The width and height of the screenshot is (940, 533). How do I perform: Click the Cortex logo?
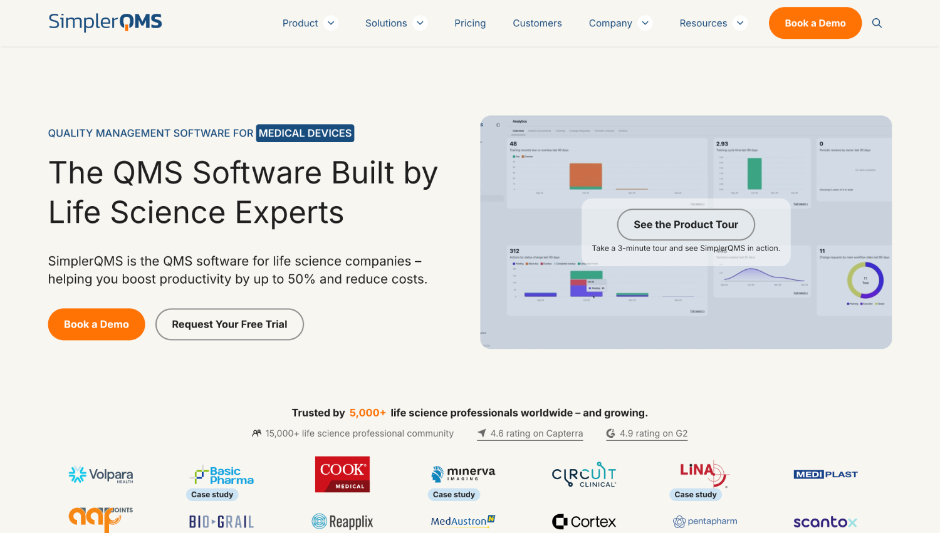pyautogui.click(x=584, y=522)
